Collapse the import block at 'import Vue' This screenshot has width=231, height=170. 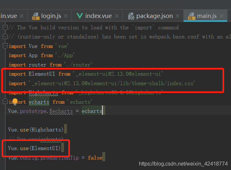pyautogui.click(x=5, y=46)
